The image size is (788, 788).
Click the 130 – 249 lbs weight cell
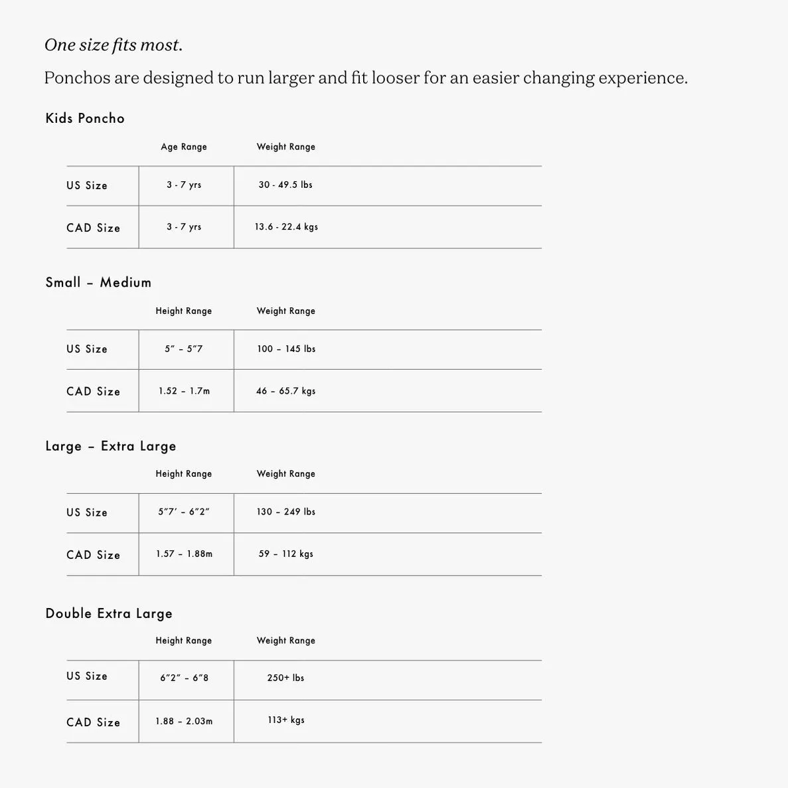[x=286, y=512]
